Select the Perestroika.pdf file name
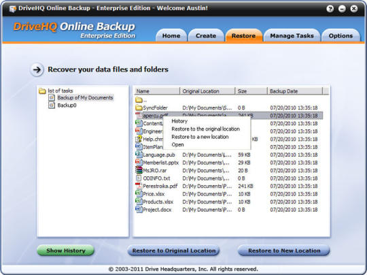The width and height of the screenshot is (367, 275). point(160,186)
